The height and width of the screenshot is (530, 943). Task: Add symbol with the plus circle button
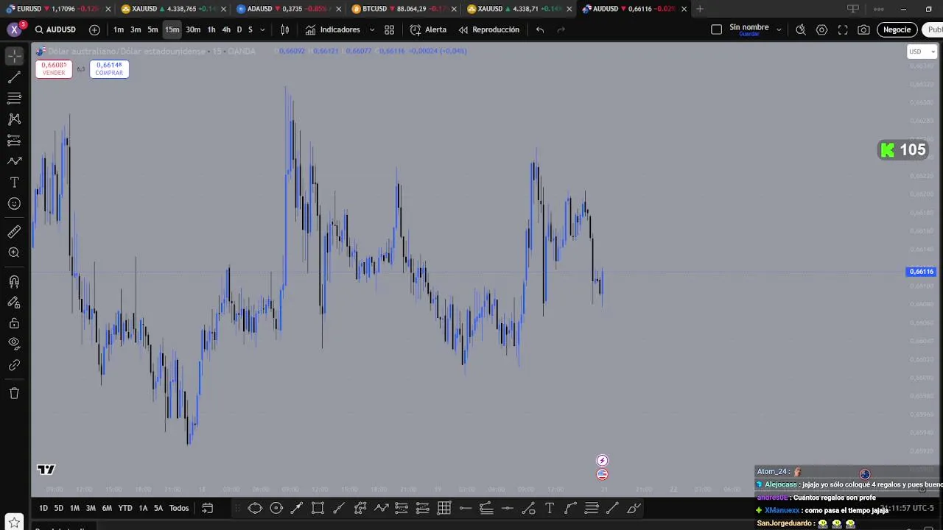(94, 29)
